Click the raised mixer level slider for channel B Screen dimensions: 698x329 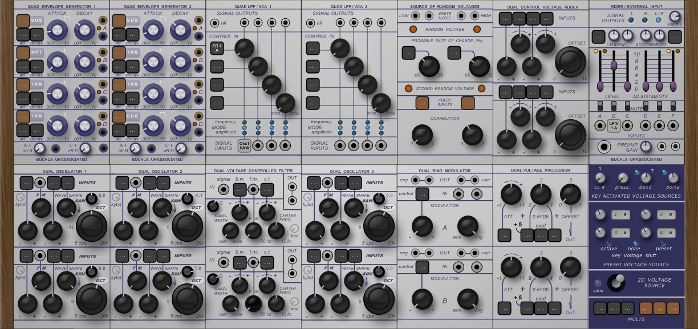614,65
